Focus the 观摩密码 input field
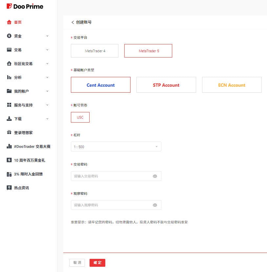 pos(116,205)
